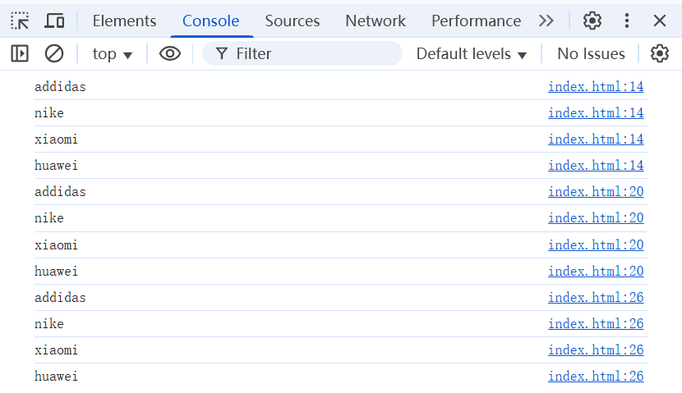Select nike log from line 26

49,324
